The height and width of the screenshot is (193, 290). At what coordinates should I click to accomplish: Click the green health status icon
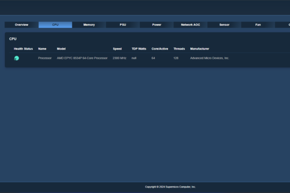point(16,58)
